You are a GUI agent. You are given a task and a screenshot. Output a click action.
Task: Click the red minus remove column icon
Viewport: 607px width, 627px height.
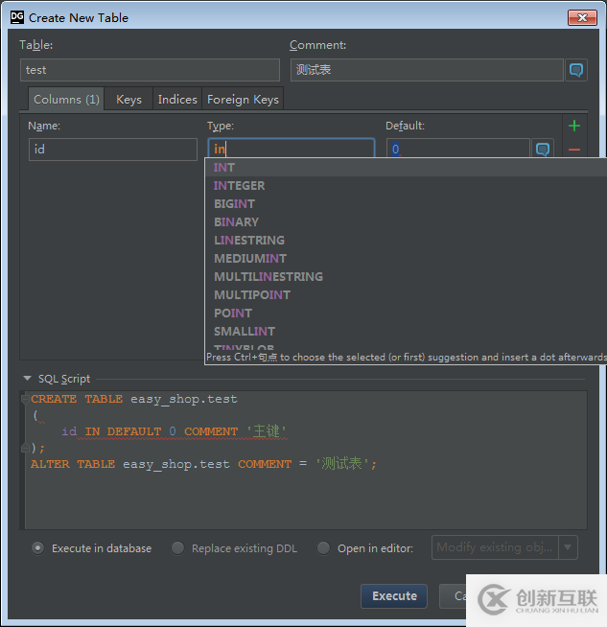574,150
